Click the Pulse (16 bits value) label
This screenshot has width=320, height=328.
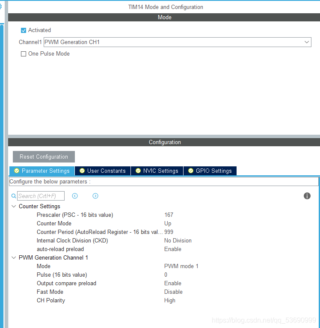[x=62, y=275]
